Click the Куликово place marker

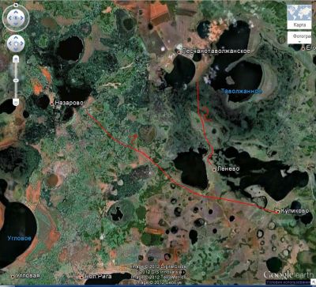(x=277, y=212)
